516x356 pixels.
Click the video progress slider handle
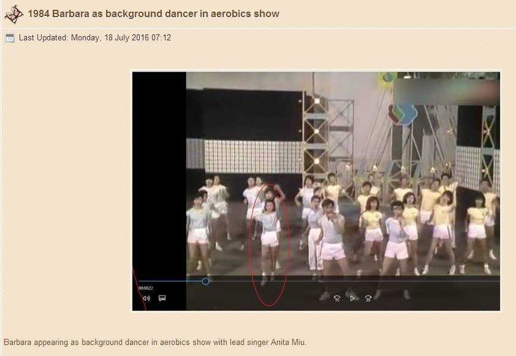click(x=205, y=281)
